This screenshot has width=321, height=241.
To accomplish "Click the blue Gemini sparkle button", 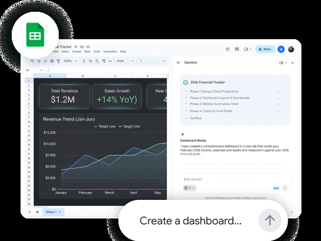I will (281, 49).
